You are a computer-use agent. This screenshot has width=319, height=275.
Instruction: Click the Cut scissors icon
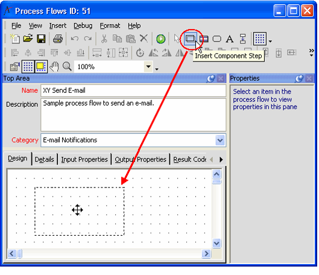click(x=104, y=39)
